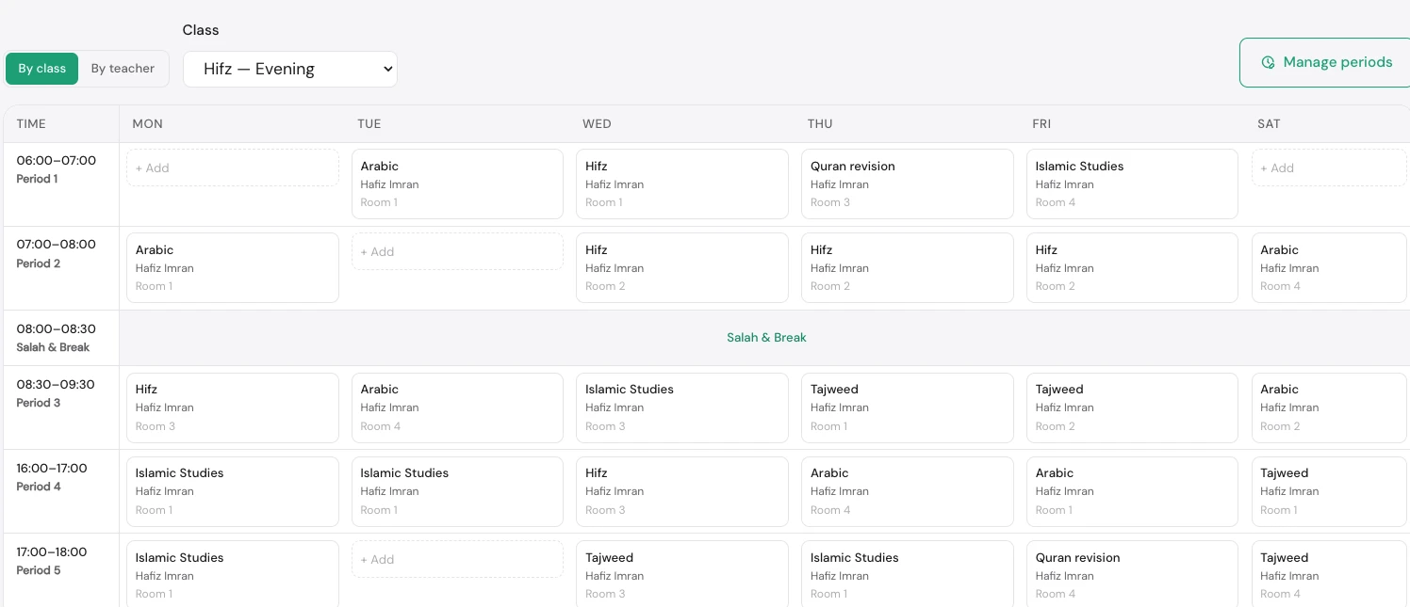
Task: Open Friday Period 4 Arabic card
Action: tap(1132, 491)
